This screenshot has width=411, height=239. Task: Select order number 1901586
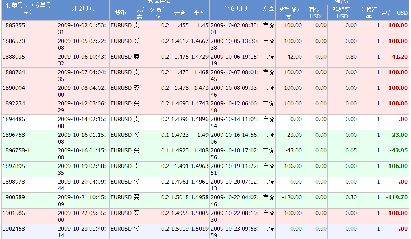14,213
